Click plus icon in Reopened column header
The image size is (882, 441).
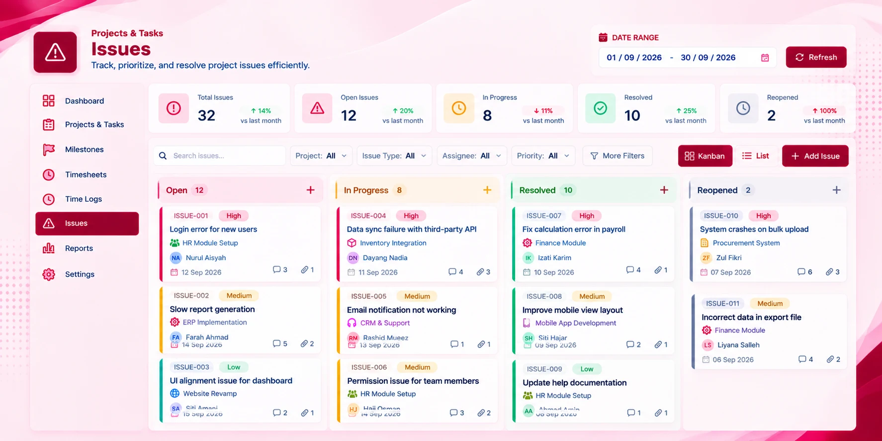(x=836, y=190)
